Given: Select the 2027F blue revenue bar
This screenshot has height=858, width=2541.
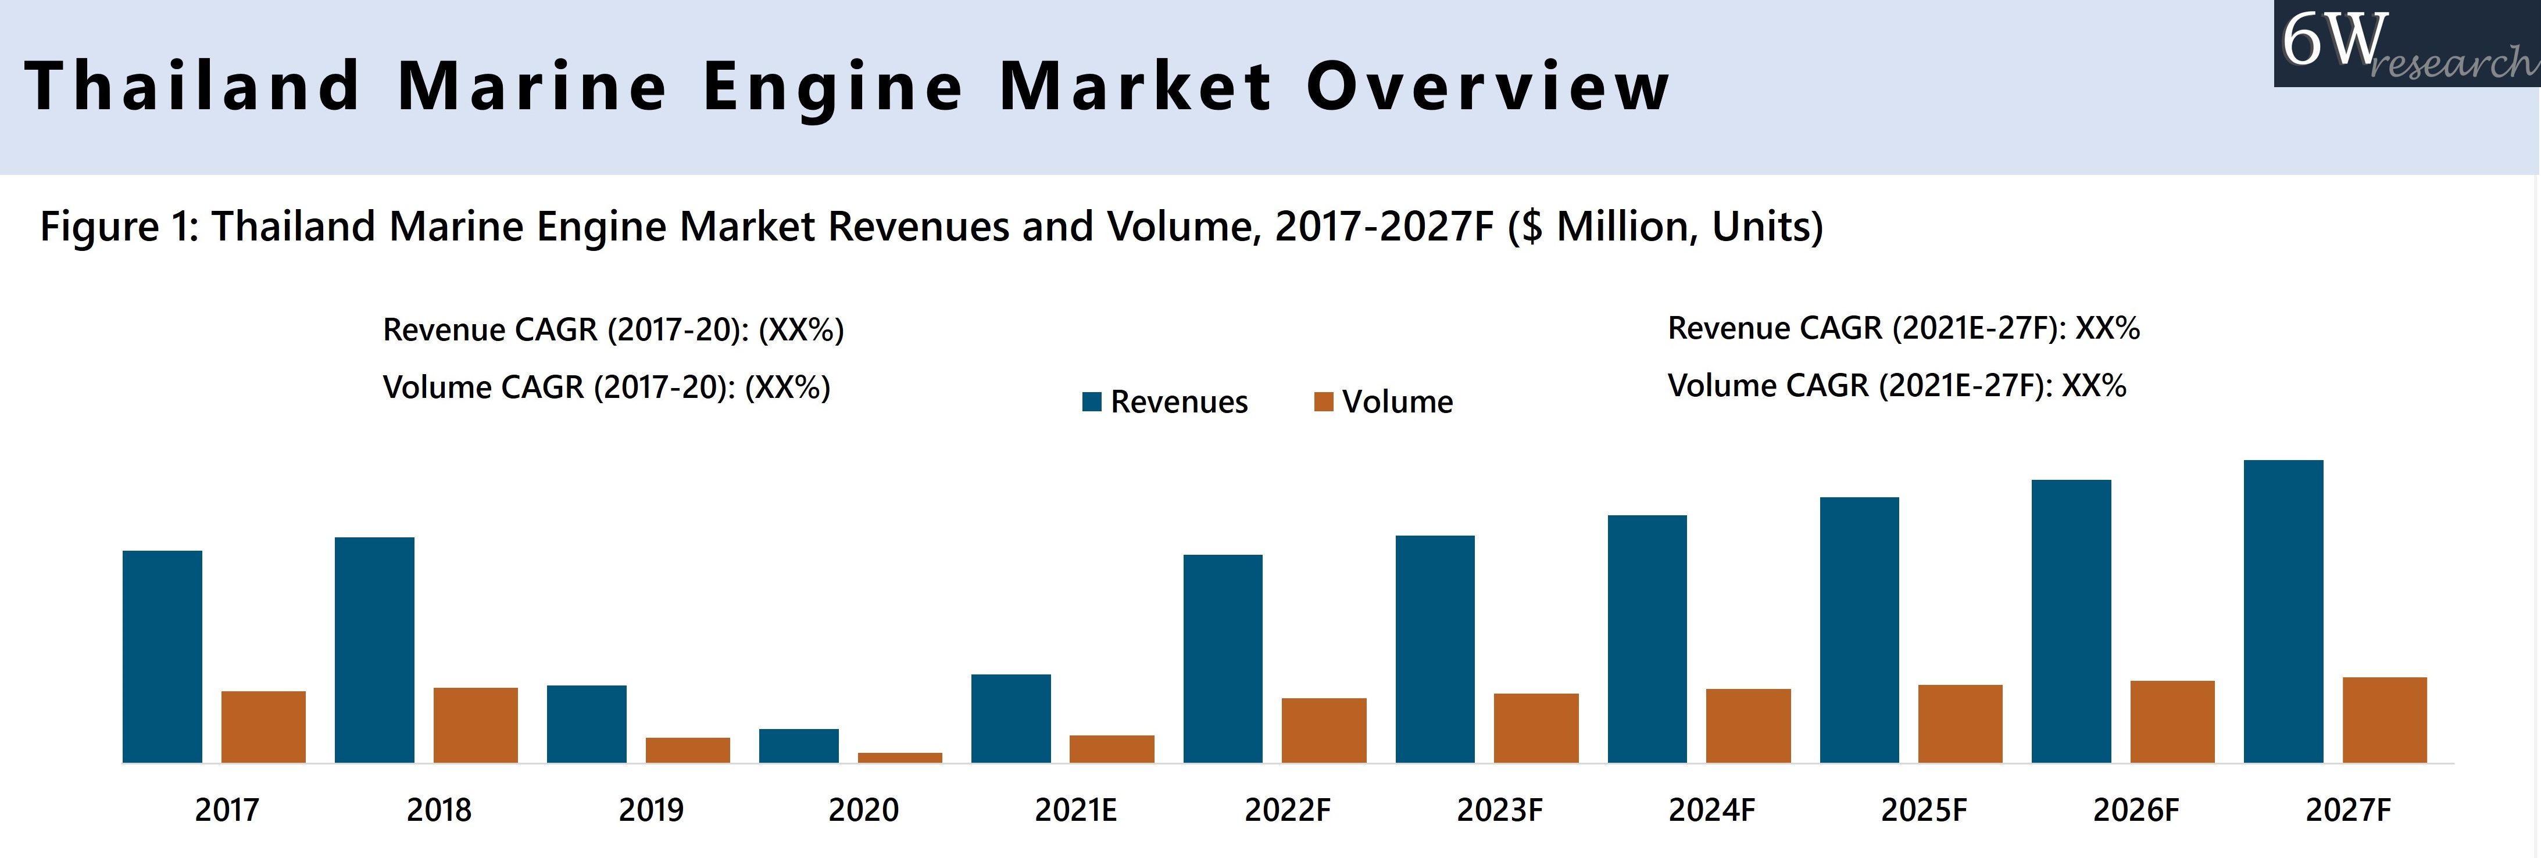Looking at the screenshot, I should tap(2283, 612).
